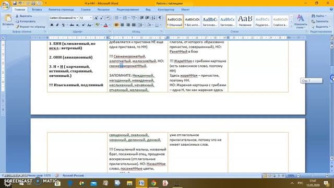The image size is (334, 188).
Task: Apply a numbered list
Action: 125,18
